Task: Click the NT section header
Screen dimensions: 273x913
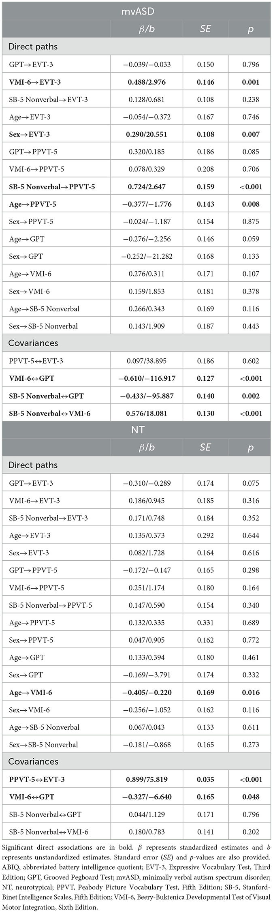Action: click(x=137, y=429)
